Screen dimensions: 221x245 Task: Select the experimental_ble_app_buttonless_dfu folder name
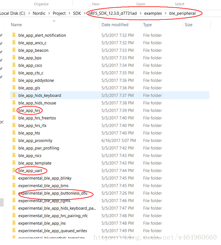pos(53,193)
